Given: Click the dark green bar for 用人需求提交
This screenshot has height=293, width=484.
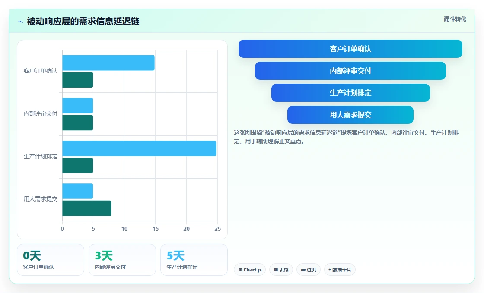Looking at the screenshot, I should tap(87, 208).
